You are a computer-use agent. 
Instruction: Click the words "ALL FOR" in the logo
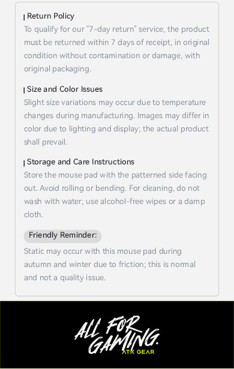[x=107, y=327]
